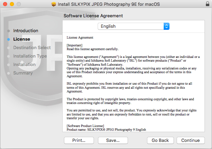Click the blue language selector arrows

click(x=166, y=26)
